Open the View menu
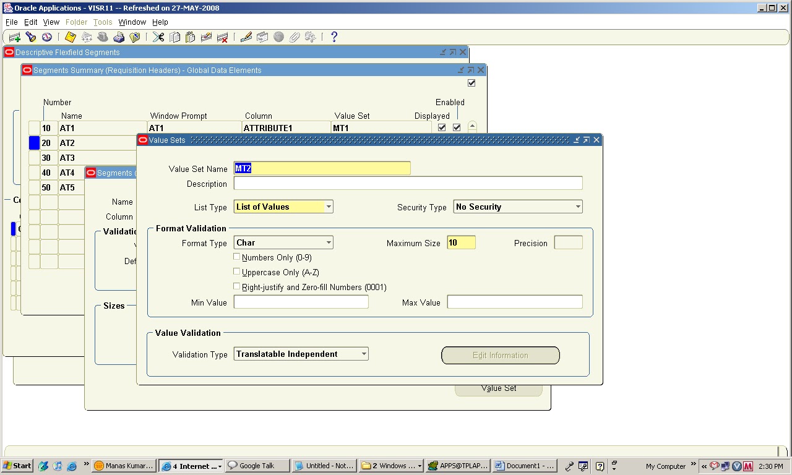 (51, 22)
